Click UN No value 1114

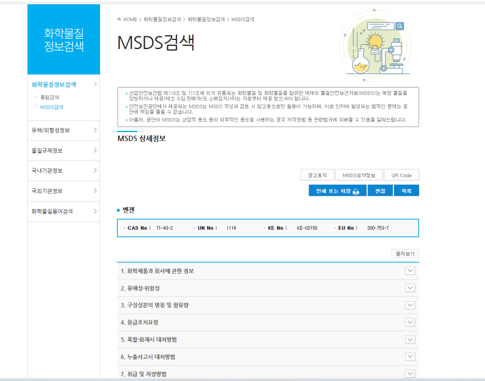[231, 228]
